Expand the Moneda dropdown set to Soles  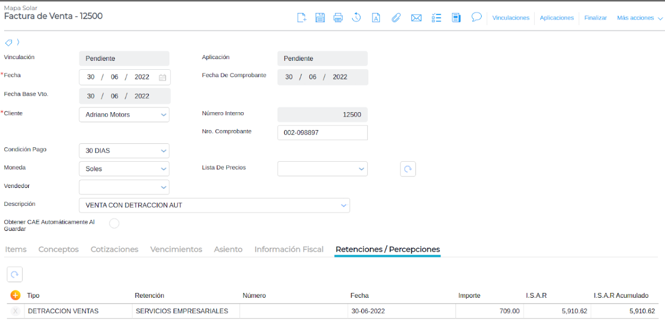(124, 169)
